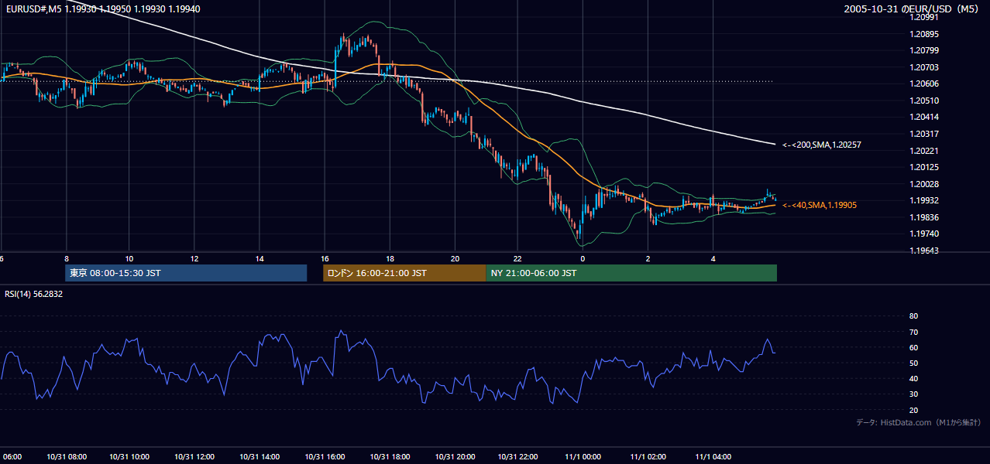Image resolution: width=990 pixels, height=464 pixels.
Task: Click price axis value 1.20510
Action: pos(924,101)
